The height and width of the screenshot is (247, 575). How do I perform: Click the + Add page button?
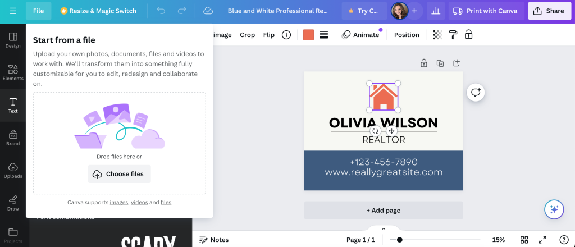pos(384,211)
